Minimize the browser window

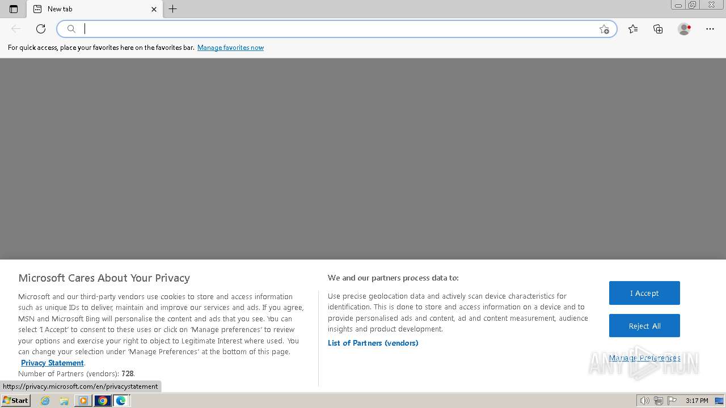[678, 5]
